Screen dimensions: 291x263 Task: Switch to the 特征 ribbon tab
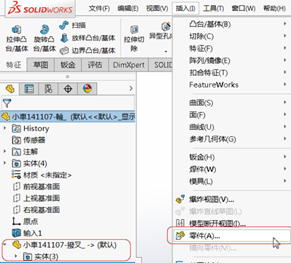[x=14, y=65]
